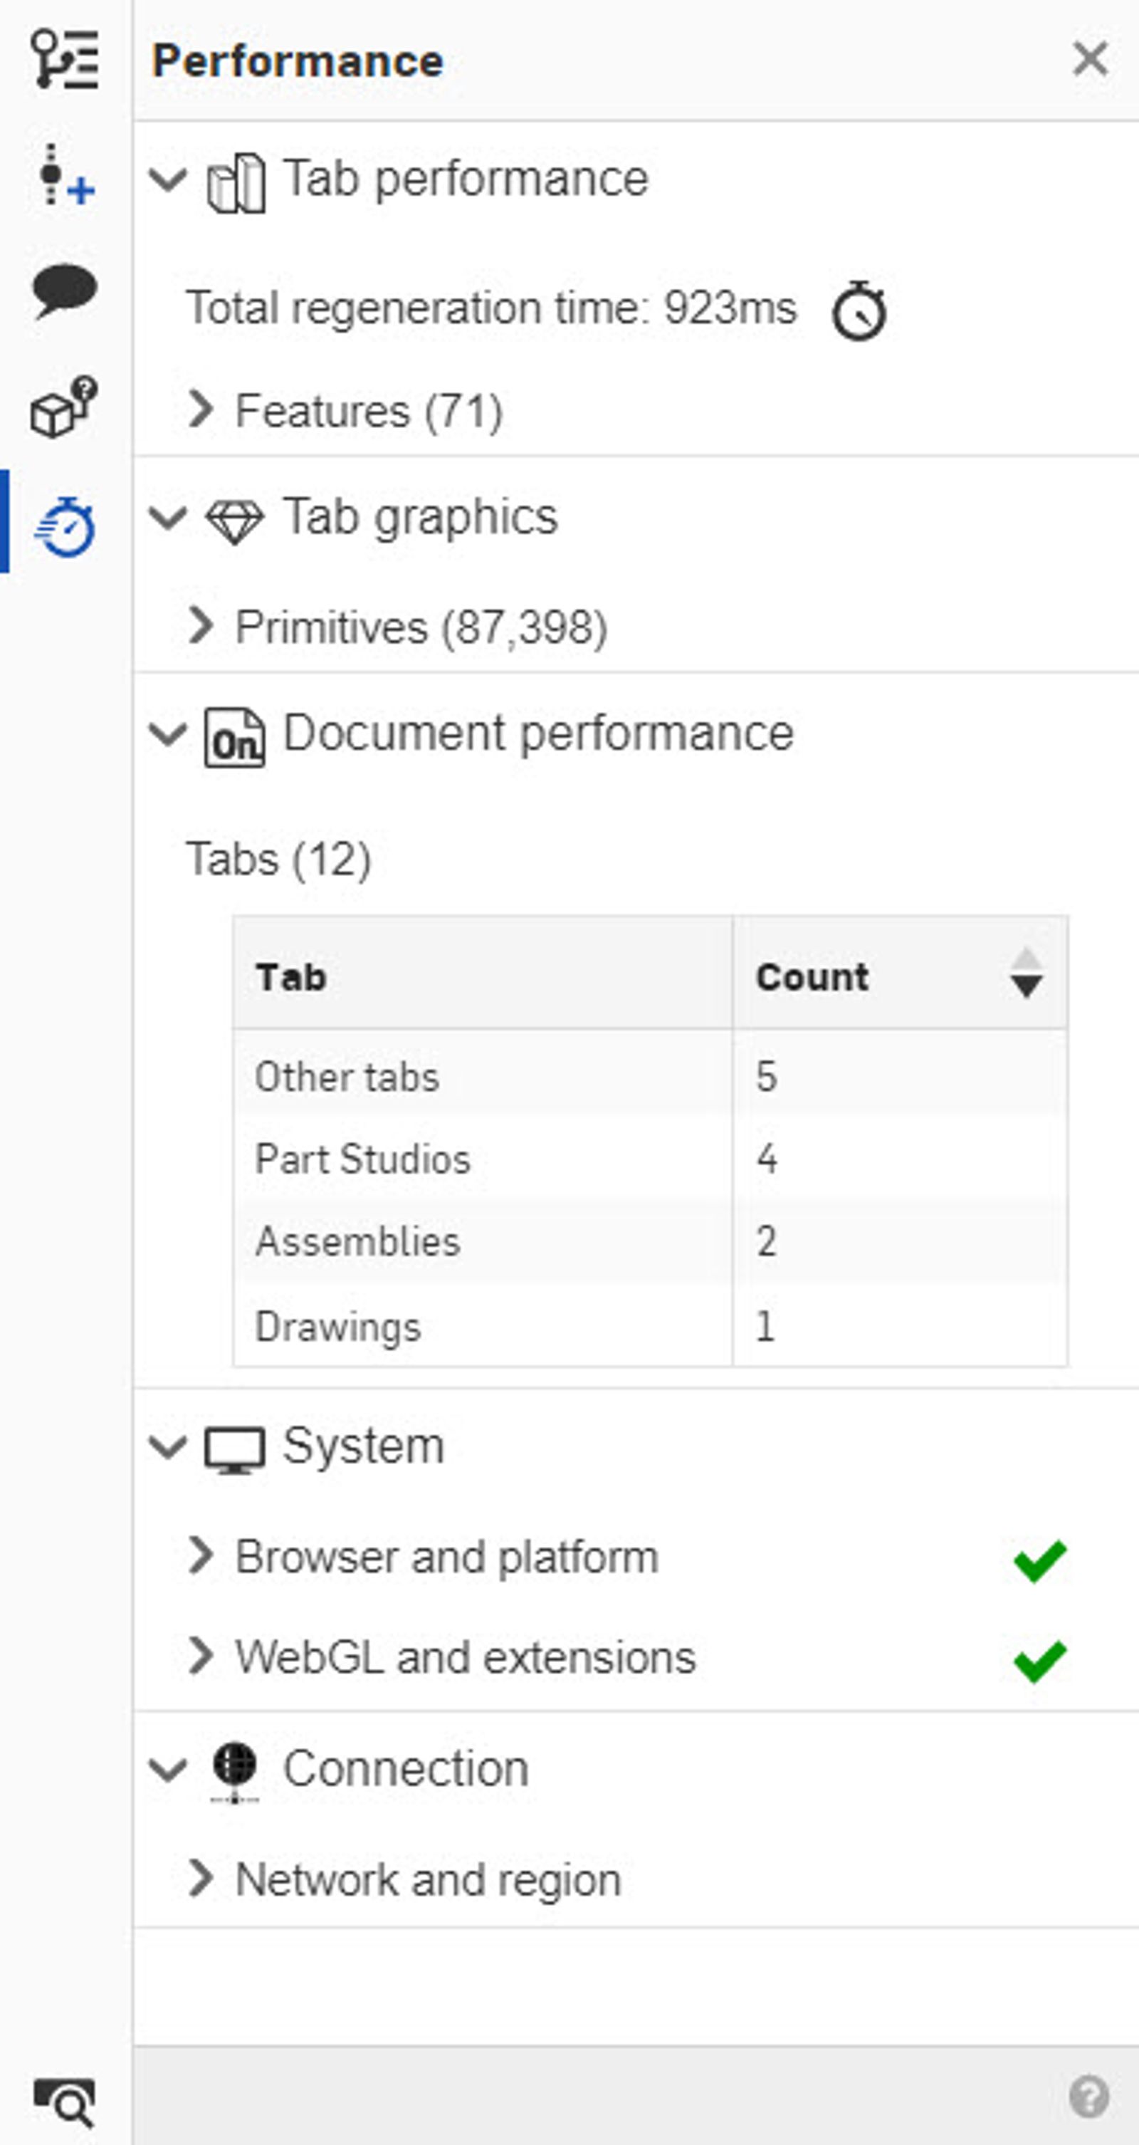Sort the table by Count column
Viewport: 1139px width, 2145px height.
(x=1025, y=974)
